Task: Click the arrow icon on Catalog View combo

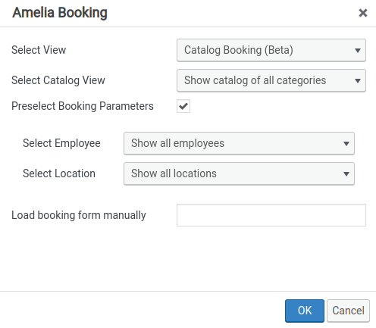Action: click(x=358, y=81)
